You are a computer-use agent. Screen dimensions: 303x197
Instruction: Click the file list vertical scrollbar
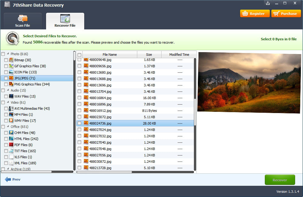click(x=195, y=114)
